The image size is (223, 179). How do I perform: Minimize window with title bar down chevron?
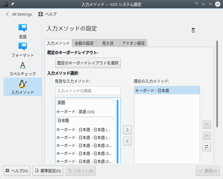(204, 4)
